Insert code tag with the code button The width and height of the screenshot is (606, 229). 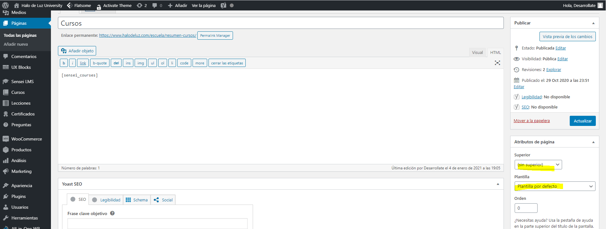point(184,63)
